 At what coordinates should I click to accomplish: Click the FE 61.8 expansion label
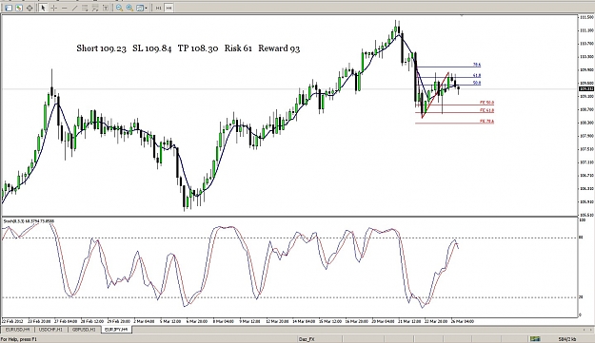[486, 110]
